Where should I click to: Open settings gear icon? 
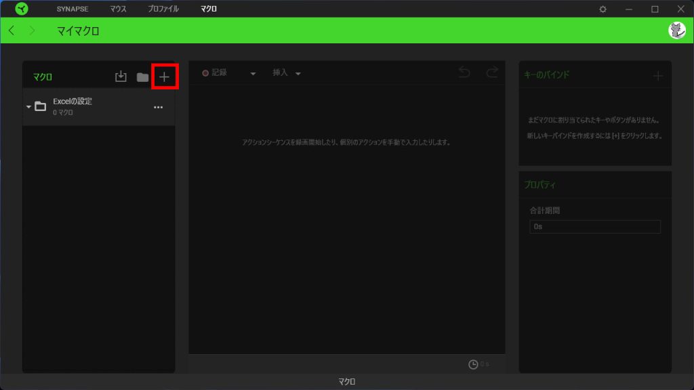[603, 9]
